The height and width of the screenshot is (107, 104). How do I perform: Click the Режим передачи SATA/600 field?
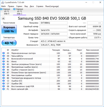tap(53, 34)
